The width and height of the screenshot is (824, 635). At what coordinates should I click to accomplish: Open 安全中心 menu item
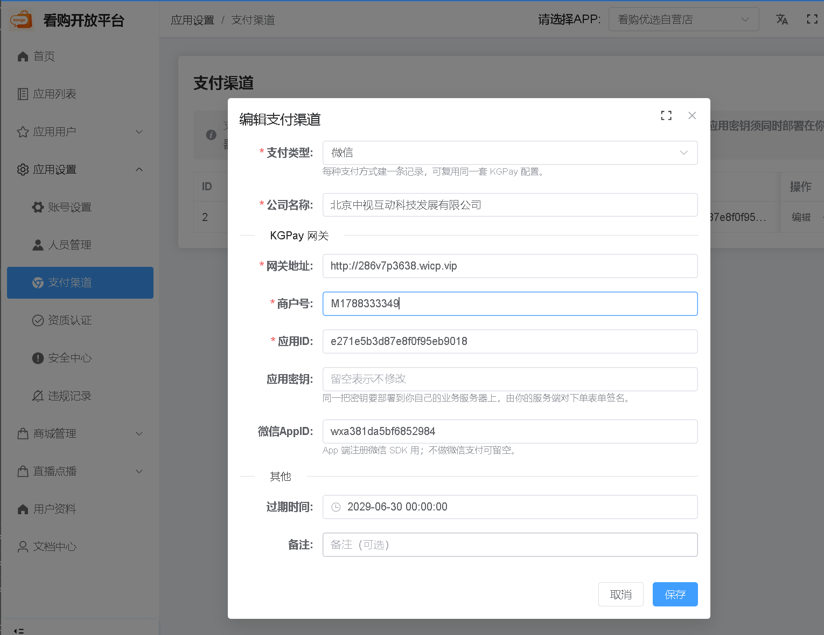[80, 358]
